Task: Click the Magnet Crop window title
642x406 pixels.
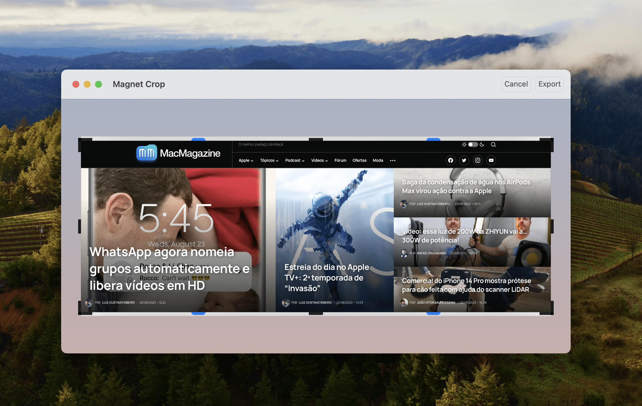Action: [139, 84]
